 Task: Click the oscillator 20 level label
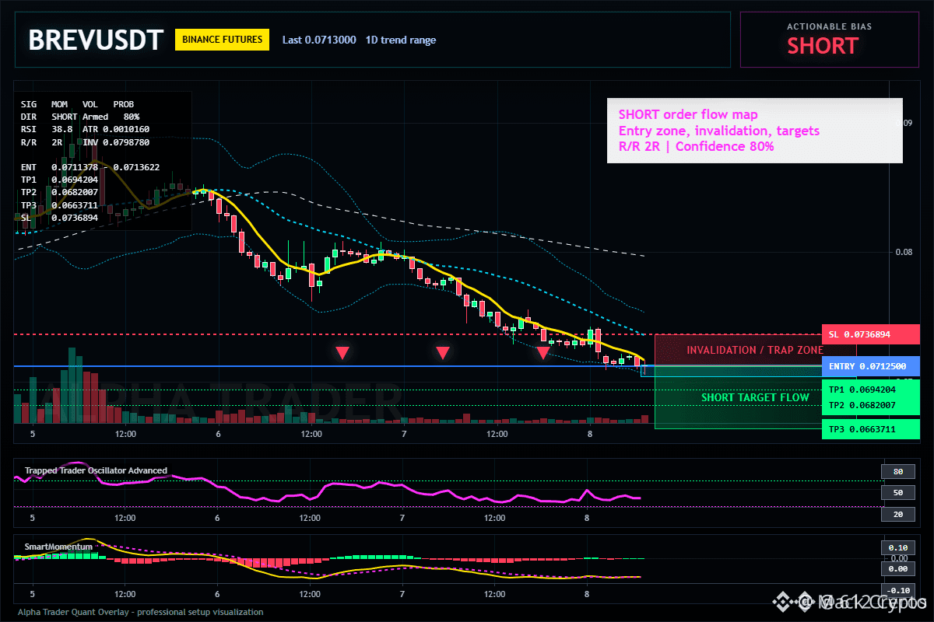897,515
